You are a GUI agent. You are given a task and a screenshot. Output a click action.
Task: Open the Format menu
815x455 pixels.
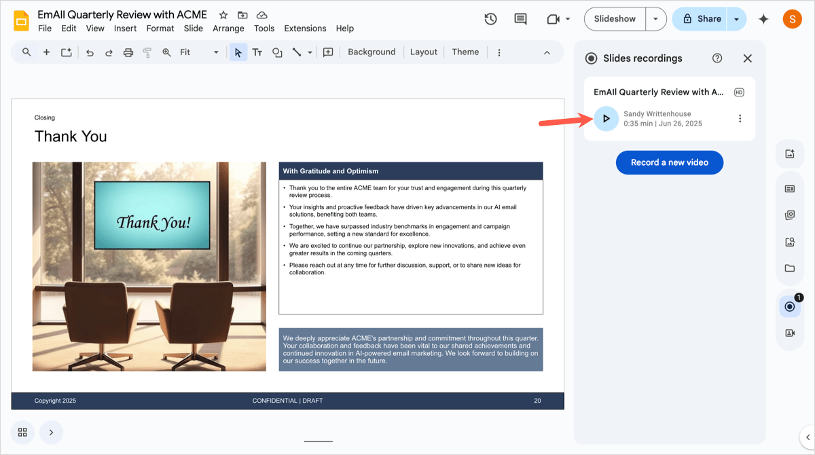click(160, 29)
